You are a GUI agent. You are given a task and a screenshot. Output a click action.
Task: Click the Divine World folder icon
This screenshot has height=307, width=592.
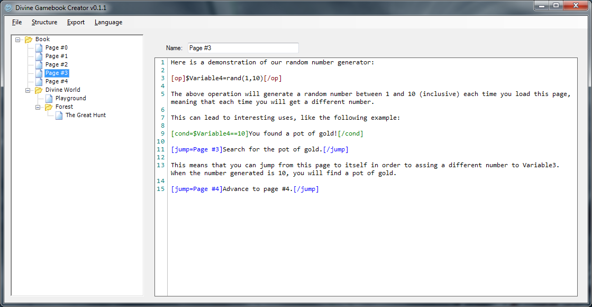(39, 90)
